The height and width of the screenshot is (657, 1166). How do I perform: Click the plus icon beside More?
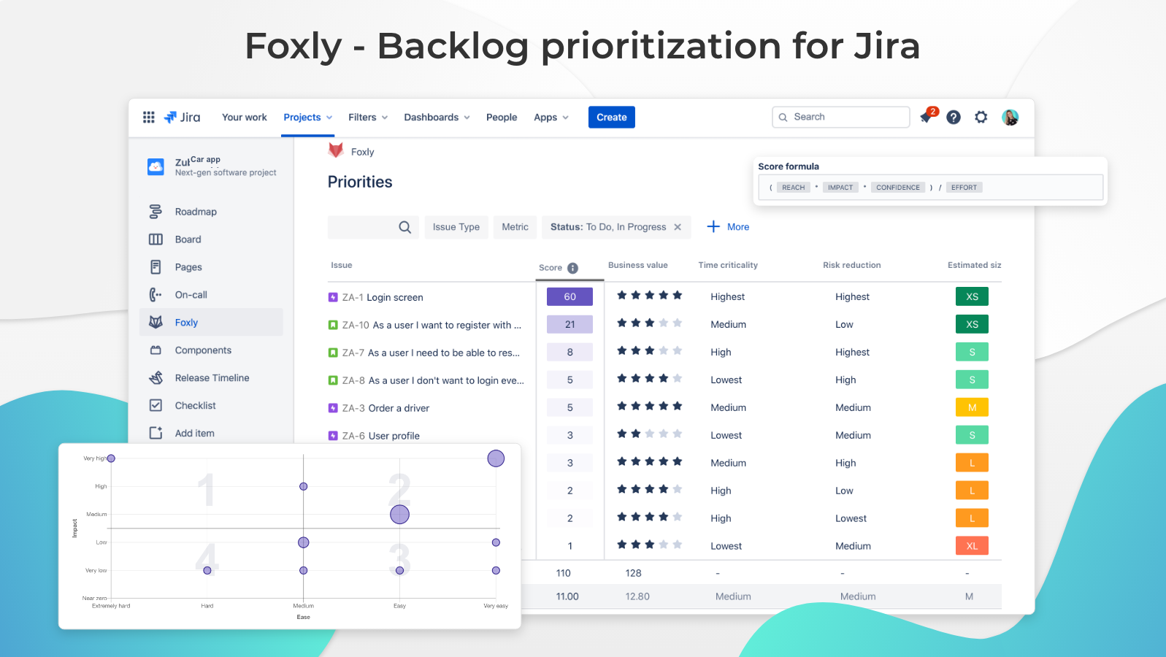tap(713, 227)
